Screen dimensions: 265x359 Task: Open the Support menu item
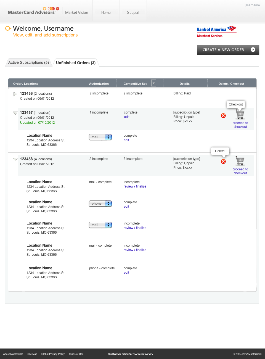coord(133,13)
